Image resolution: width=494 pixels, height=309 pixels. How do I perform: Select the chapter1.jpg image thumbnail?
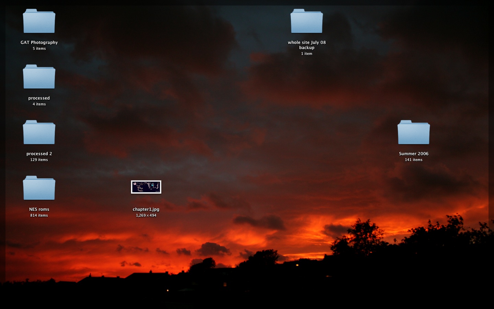(x=146, y=187)
